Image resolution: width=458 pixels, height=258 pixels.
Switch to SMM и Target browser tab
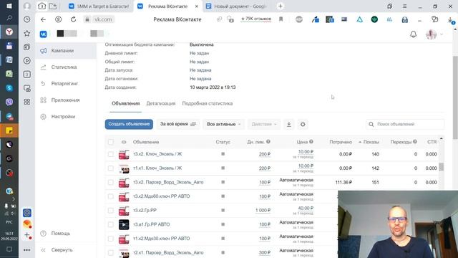coord(99,6)
